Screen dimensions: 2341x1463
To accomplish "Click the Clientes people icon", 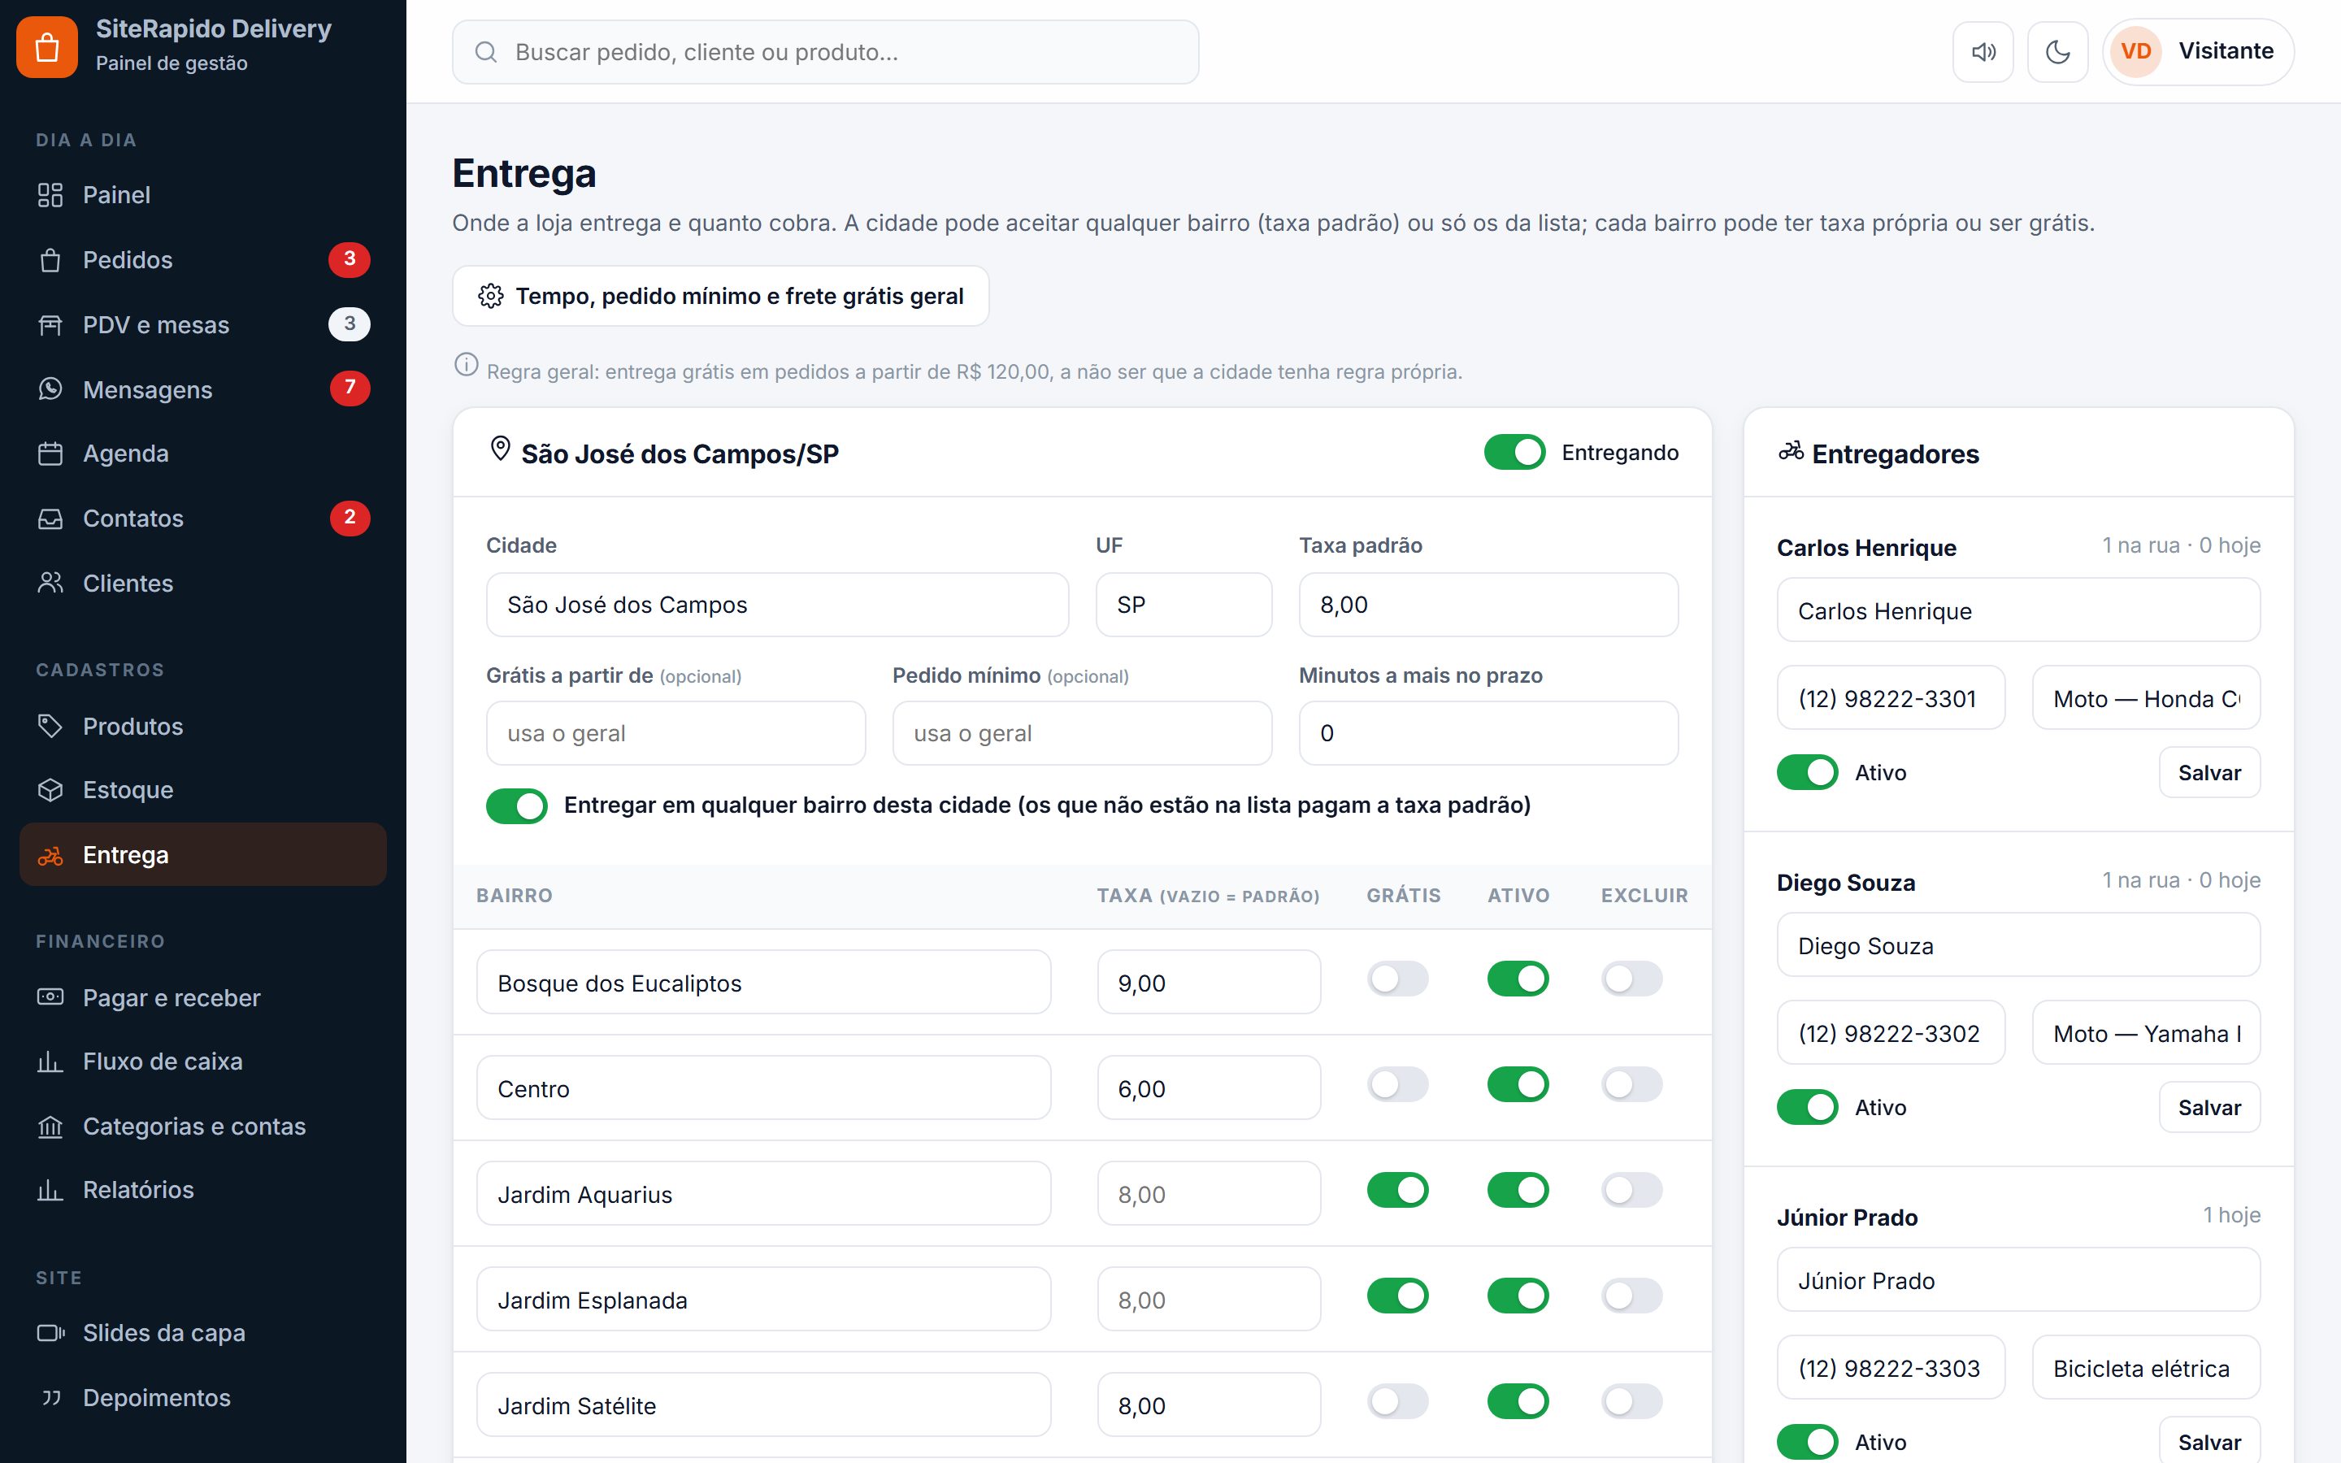I will [50, 584].
